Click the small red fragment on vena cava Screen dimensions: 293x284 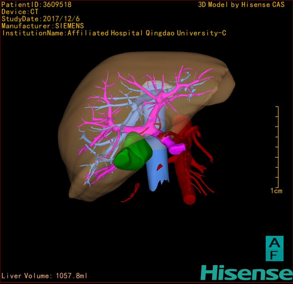(160, 167)
